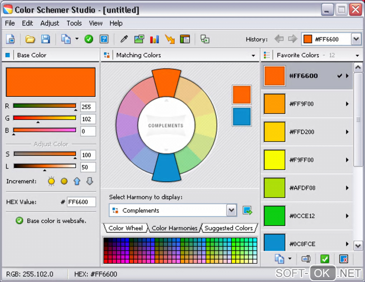Click the blue up arrow increment icon
This screenshot has height=282, width=365.
(x=77, y=181)
